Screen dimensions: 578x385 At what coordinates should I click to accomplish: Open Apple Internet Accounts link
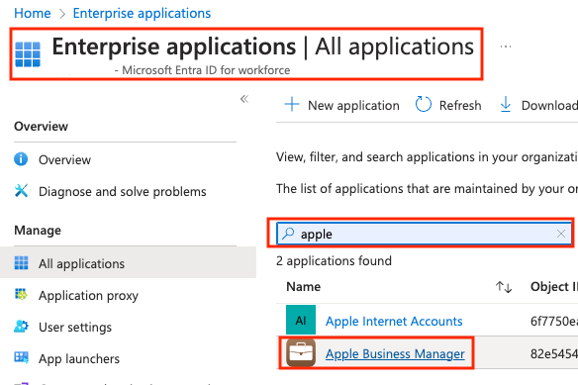point(394,322)
